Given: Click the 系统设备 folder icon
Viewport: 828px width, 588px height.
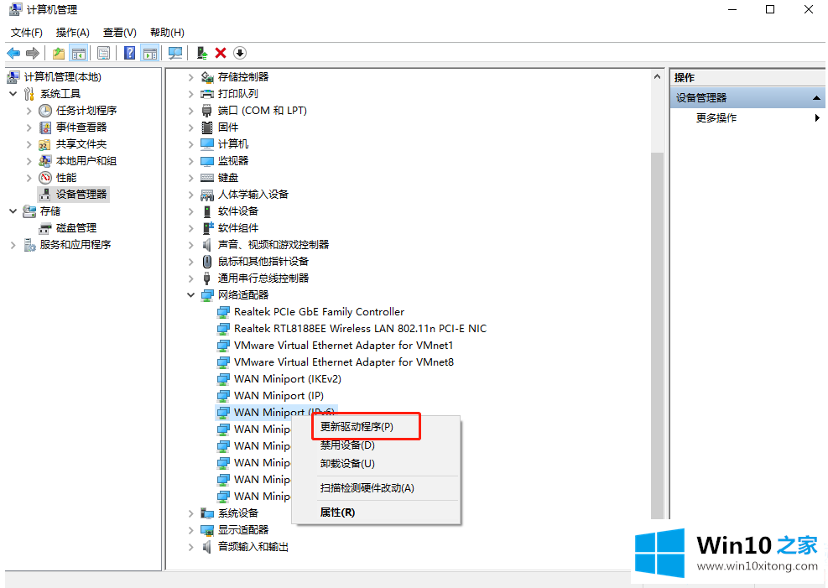Looking at the screenshot, I should pos(207,513).
